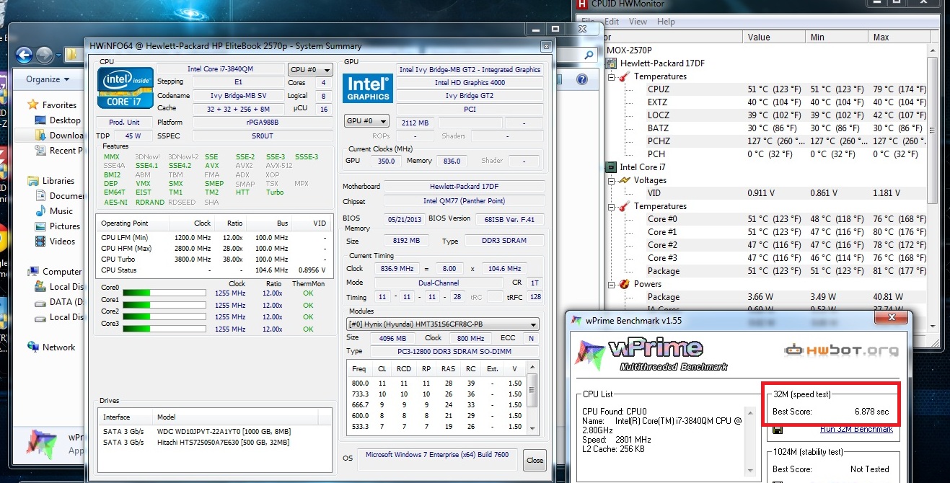Click the Explorer Forward arrow button
950x483 pixels.
(x=44, y=55)
